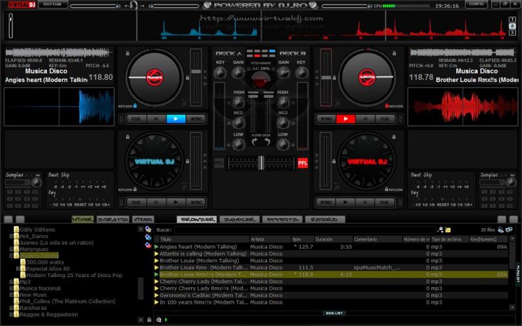The height and width of the screenshot is (326, 522).
Task: Click Deck A GAIN knob
Action: [238, 72]
